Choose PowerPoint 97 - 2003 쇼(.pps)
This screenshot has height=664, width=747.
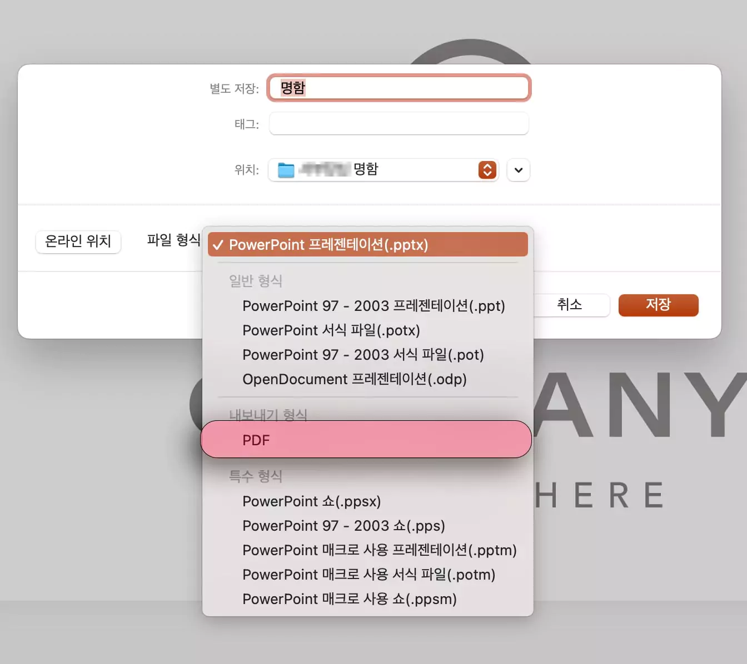367,526
